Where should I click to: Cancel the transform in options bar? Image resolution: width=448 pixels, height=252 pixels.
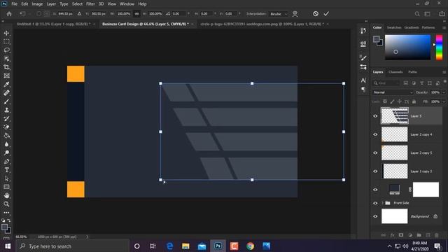click(316, 14)
